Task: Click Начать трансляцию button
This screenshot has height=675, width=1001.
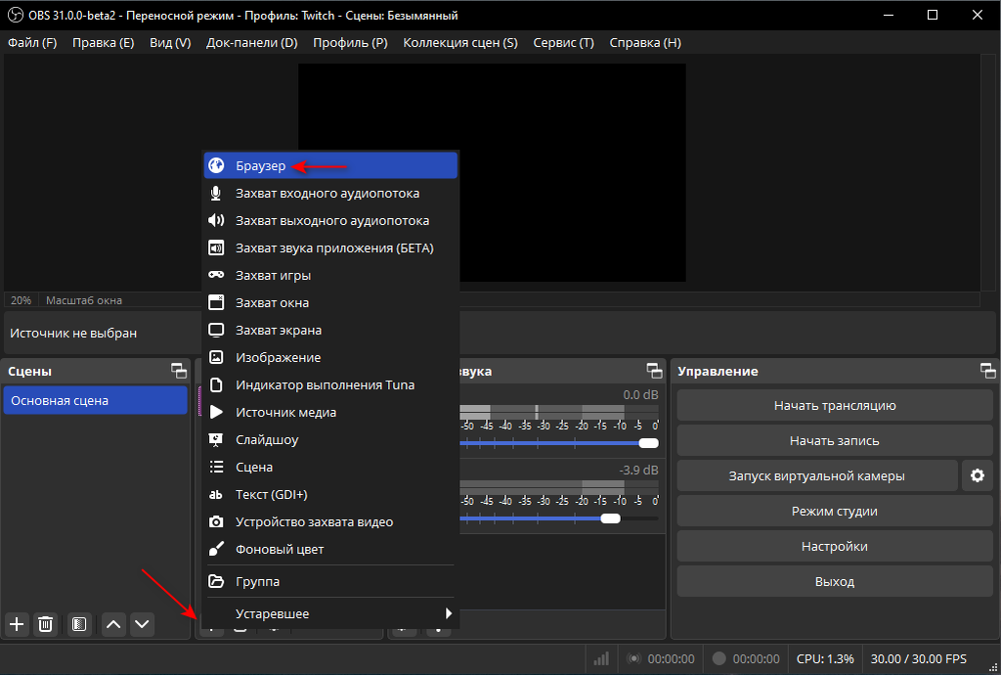Action: [x=835, y=406]
